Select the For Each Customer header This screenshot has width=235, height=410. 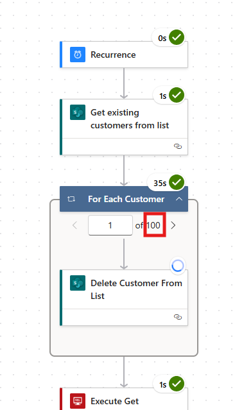[124, 199]
